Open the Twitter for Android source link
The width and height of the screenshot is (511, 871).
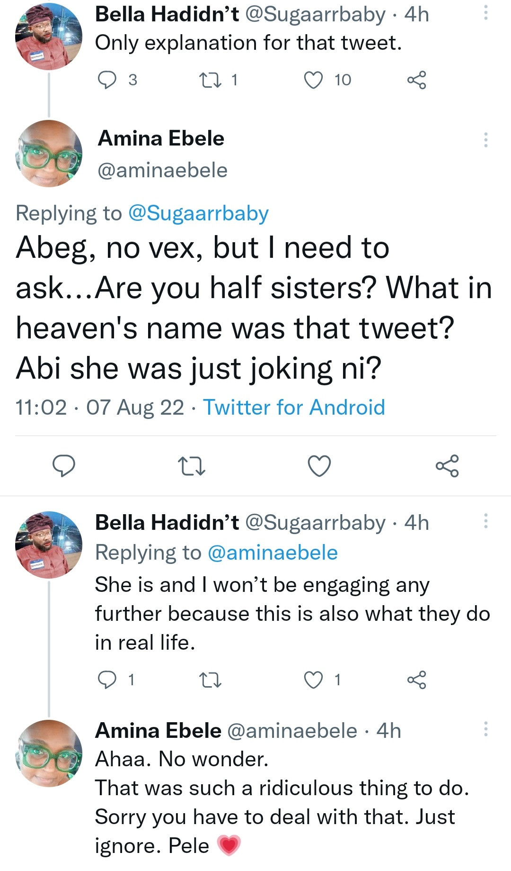[x=294, y=408]
